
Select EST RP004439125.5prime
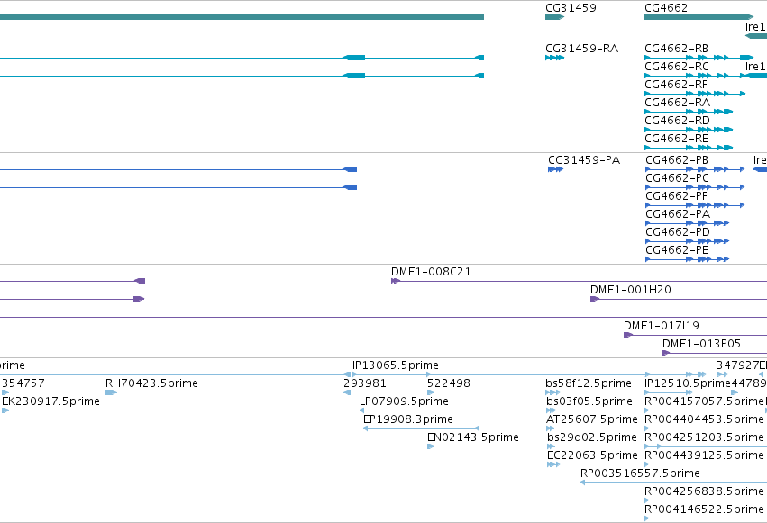pos(704,455)
